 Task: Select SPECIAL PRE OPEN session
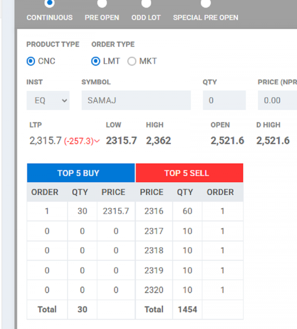(x=205, y=3)
